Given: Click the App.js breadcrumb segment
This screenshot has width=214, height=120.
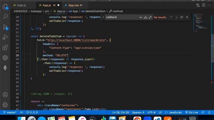Looking at the screenshot, I should 60,11.
